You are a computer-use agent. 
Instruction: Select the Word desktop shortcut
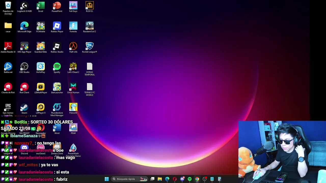tap(57, 129)
